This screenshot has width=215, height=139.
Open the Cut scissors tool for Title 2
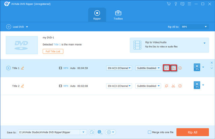[x=173, y=86]
